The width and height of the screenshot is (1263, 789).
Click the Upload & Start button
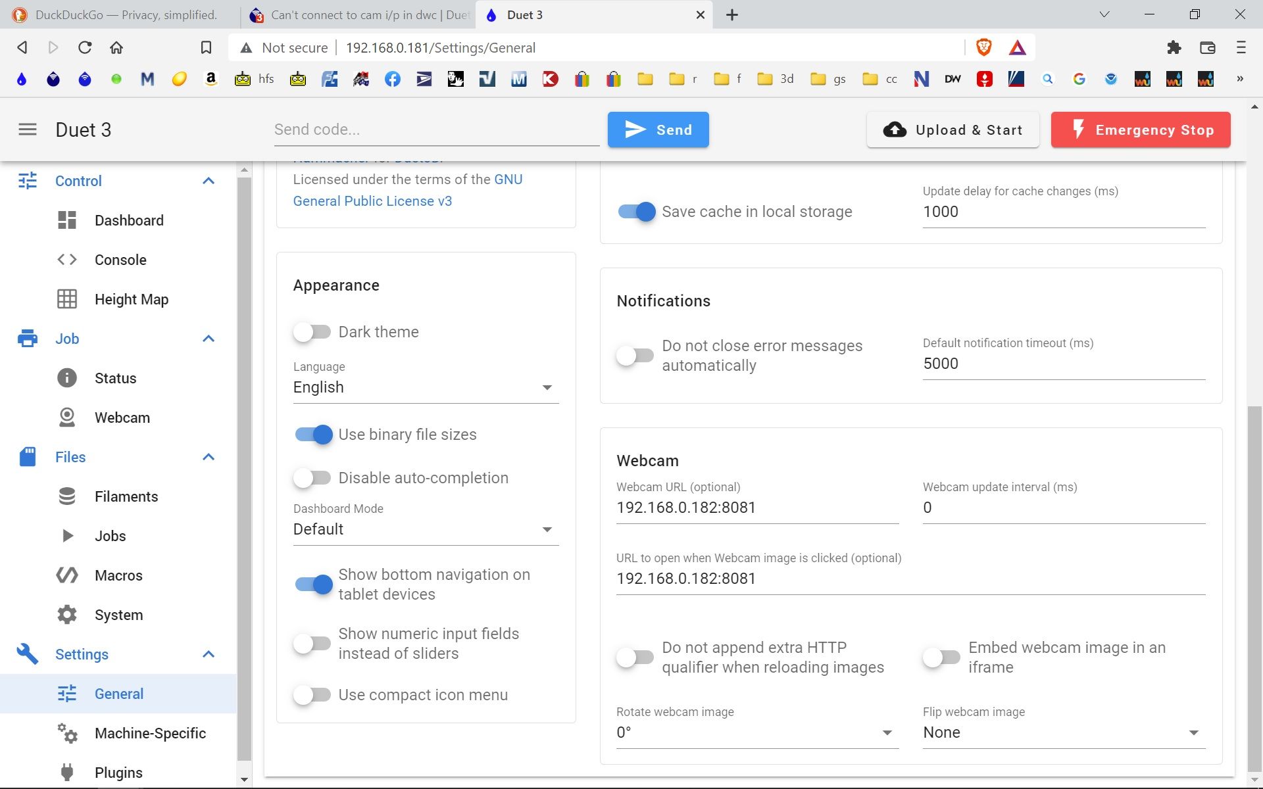tap(953, 130)
